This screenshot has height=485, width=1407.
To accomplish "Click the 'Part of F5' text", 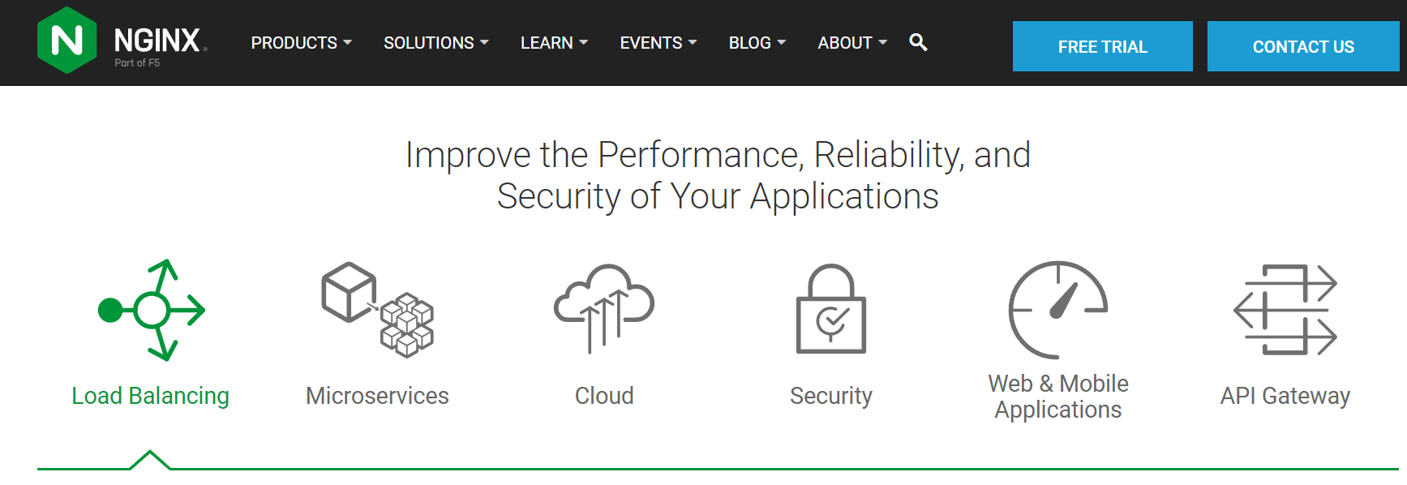I will pos(137,62).
